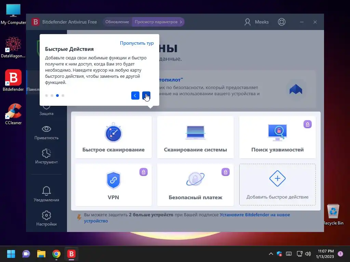This screenshot has width=350, height=262.
Task: Open the VPN shield icon card
Action: (113, 180)
